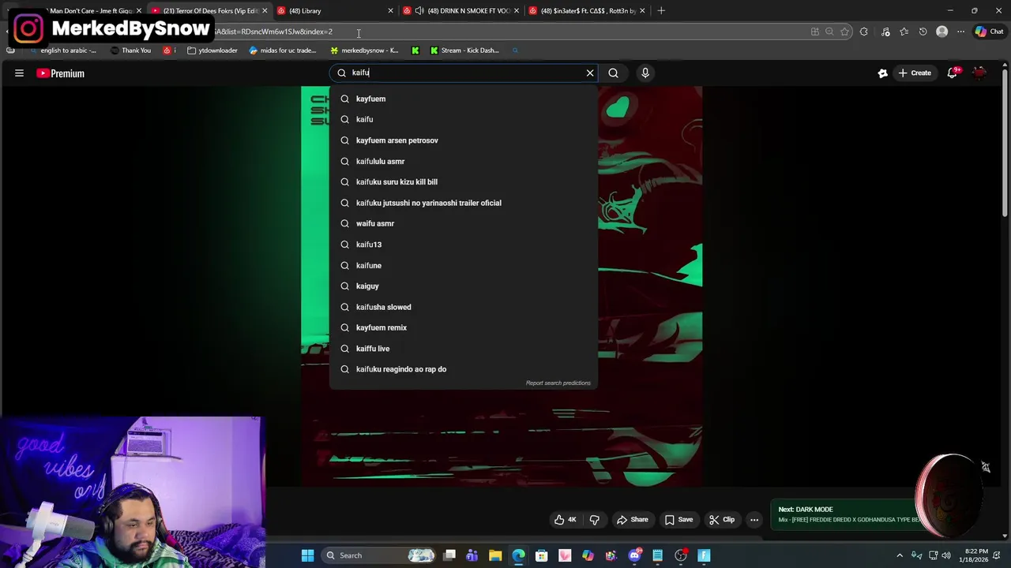Screen dimensions: 1011x568
Task: Go to YouTube Premium home logo
Action: (60, 73)
